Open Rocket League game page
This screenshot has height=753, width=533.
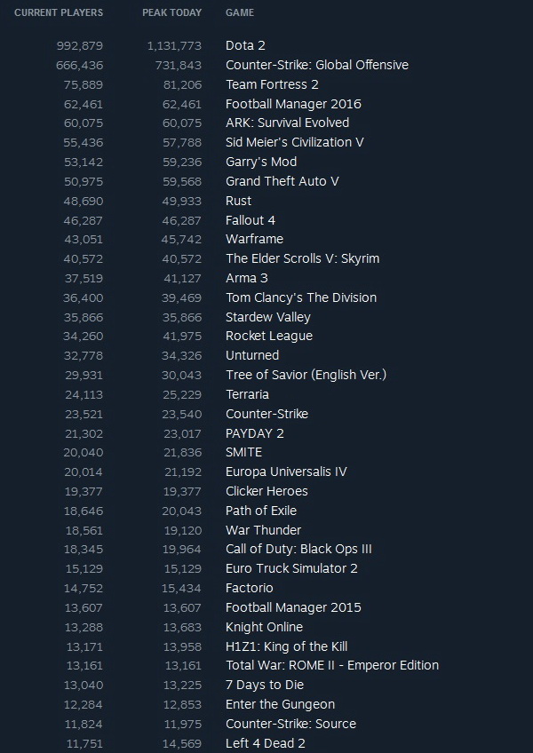click(269, 336)
